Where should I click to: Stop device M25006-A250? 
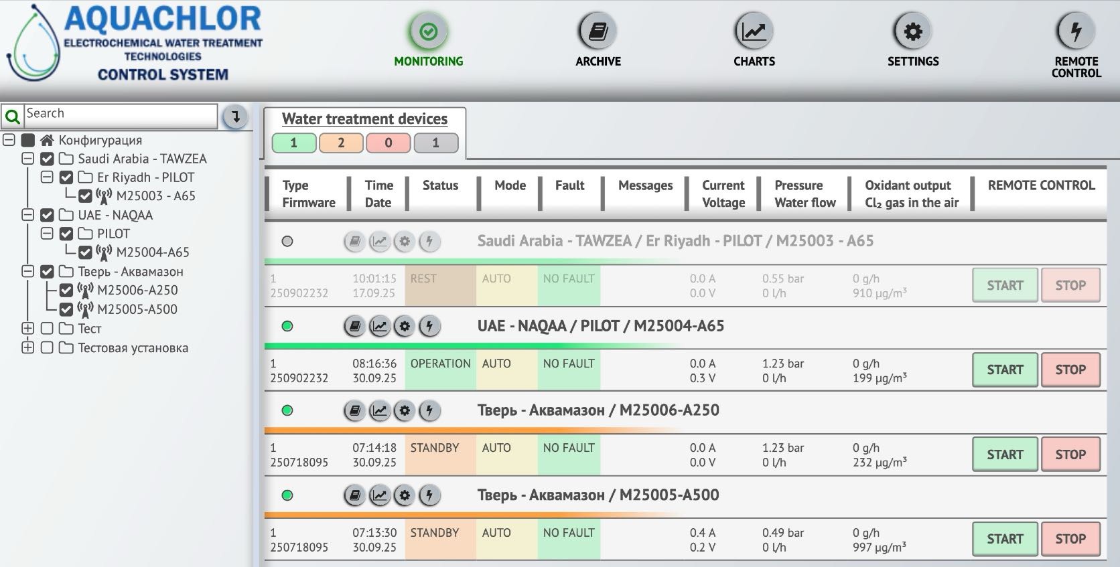click(1070, 455)
